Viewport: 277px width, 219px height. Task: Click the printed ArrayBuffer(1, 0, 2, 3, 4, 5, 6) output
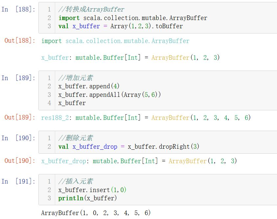[96, 213]
